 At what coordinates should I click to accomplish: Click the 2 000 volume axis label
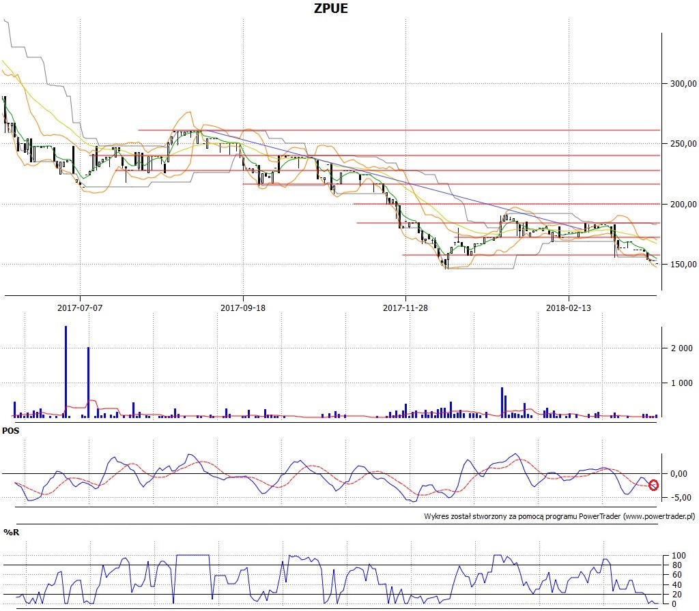(682, 348)
